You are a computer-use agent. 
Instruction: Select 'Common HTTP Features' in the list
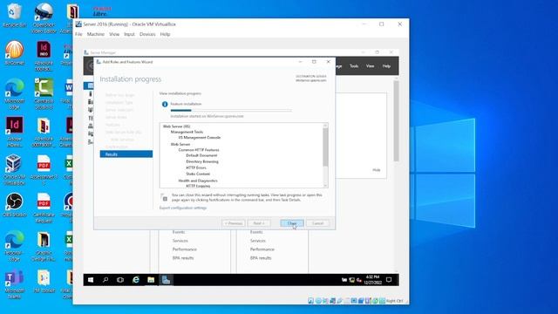199,150
